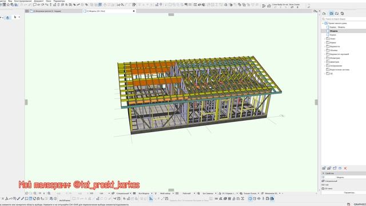Close the 3D model tab
The height and width of the screenshot is (206, 366).
coord(134,11)
